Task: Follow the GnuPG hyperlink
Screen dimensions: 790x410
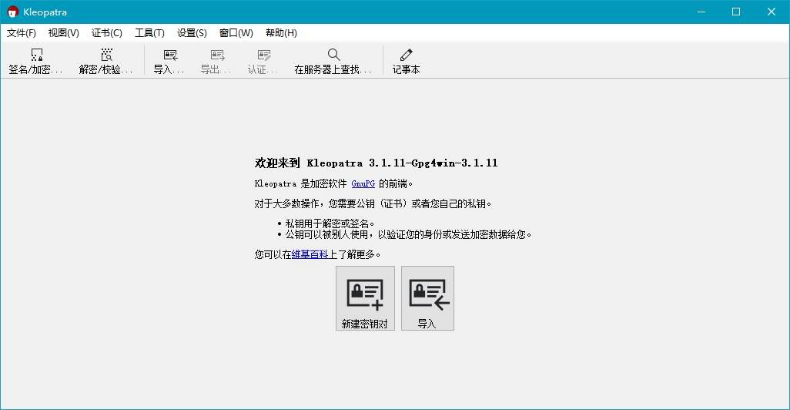Action: (x=363, y=184)
